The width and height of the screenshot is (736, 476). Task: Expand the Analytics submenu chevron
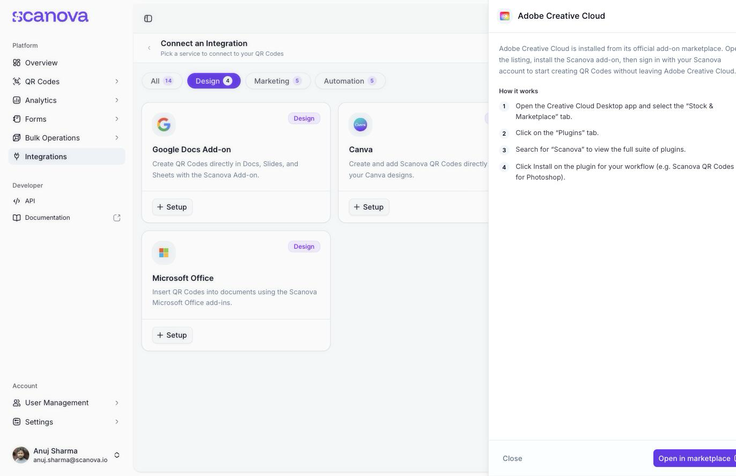tap(117, 100)
